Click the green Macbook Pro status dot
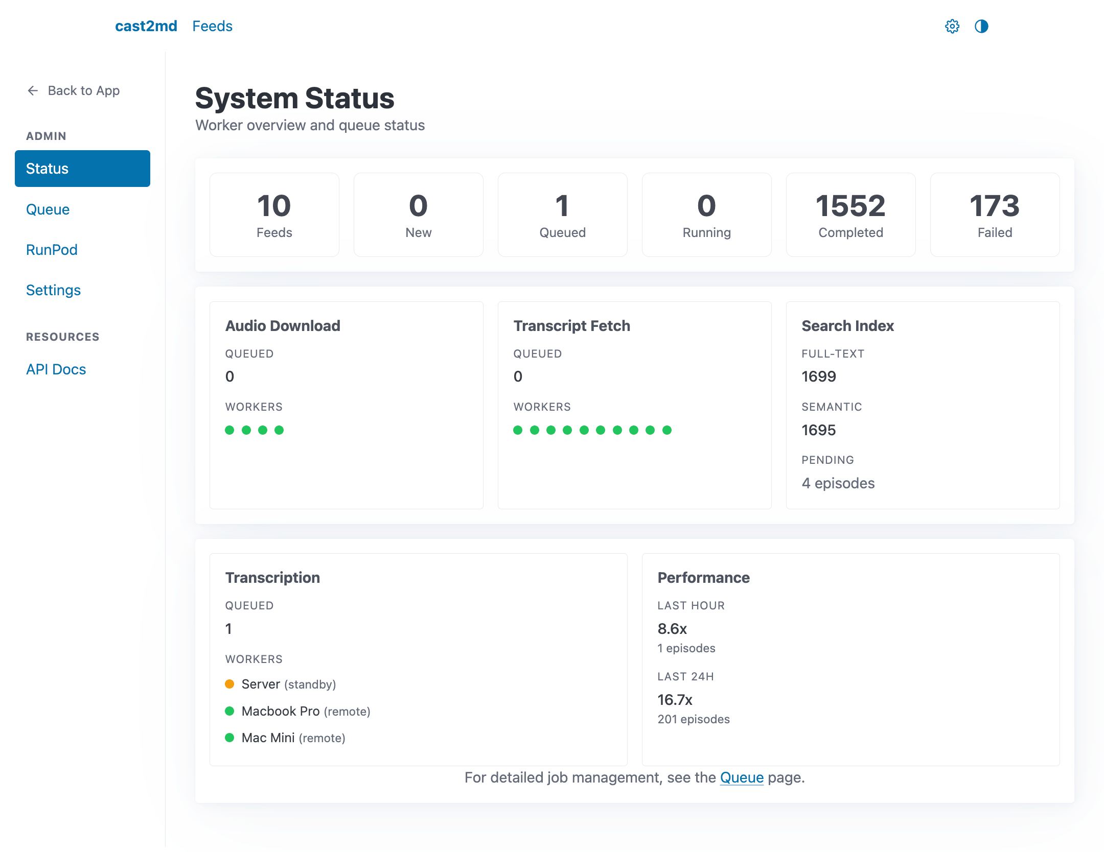Image resolution: width=1104 pixels, height=852 pixels. click(x=229, y=711)
